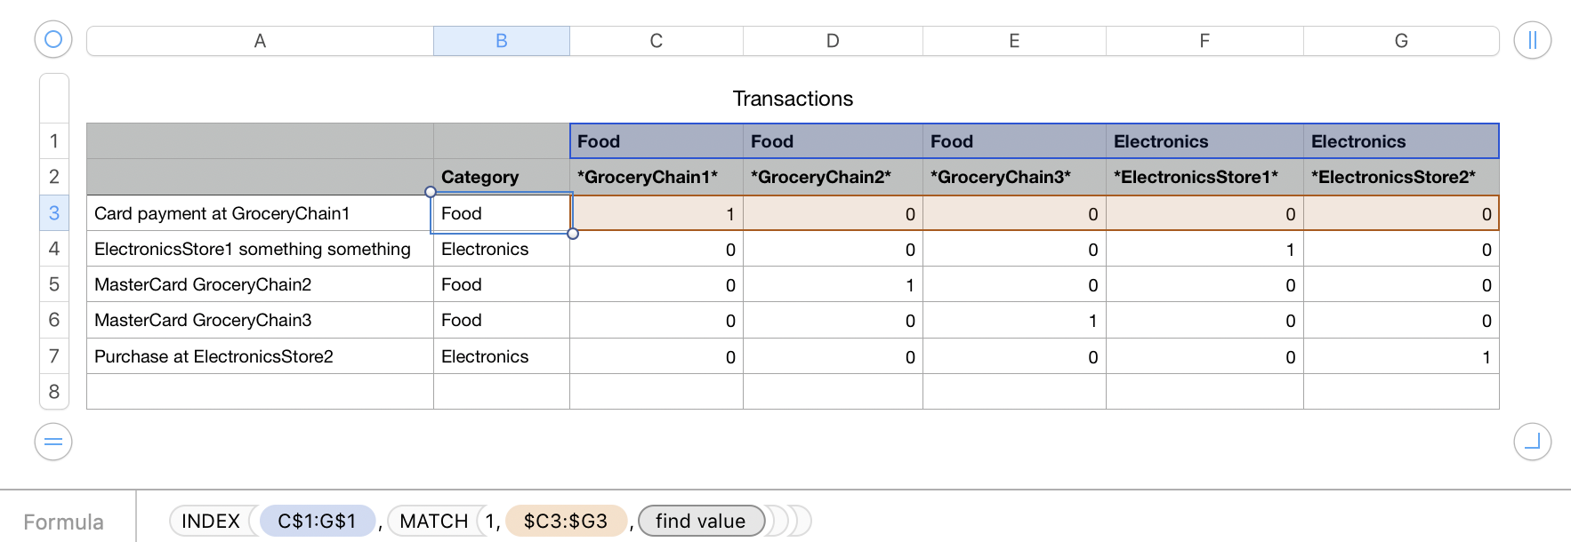Click the Transactions table title
This screenshot has height=542, width=1571.
793,99
